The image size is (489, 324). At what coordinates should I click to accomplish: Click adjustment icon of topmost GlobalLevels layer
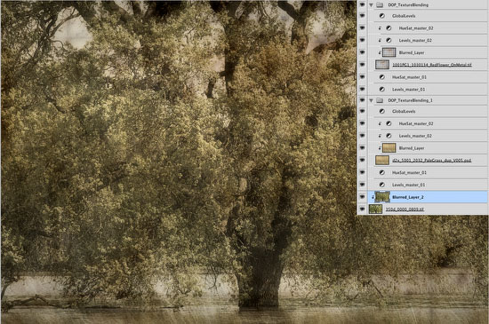(382, 16)
